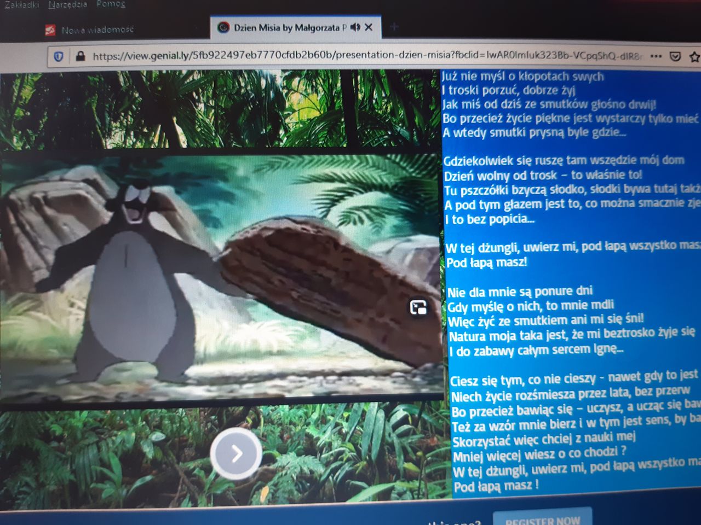Go to the next presentation slide
This screenshot has height=525, width=701.
pos(236,453)
